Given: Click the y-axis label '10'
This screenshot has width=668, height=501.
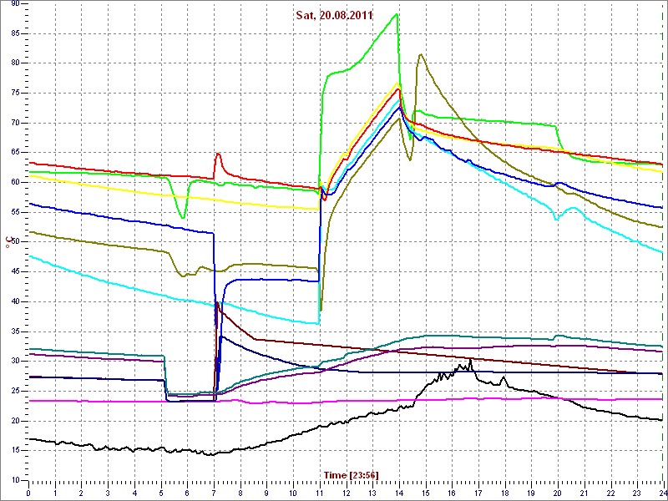Looking at the screenshot, I should pyautogui.click(x=16, y=480).
